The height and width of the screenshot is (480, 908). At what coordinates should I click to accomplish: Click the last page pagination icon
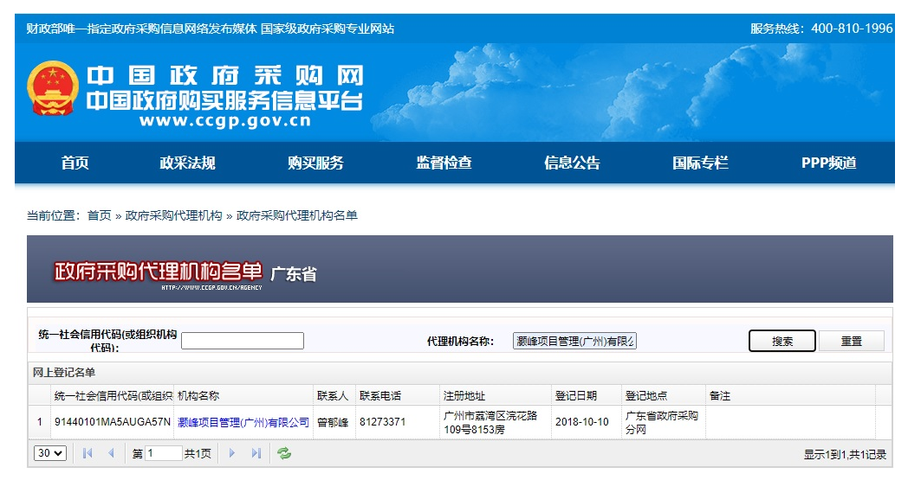coord(256,453)
